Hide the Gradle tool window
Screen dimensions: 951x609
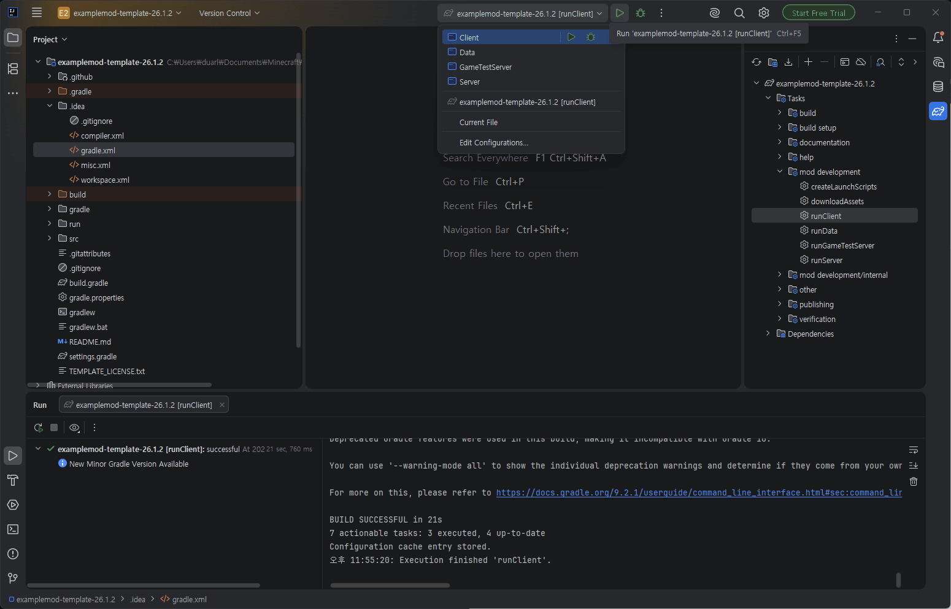point(912,39)
